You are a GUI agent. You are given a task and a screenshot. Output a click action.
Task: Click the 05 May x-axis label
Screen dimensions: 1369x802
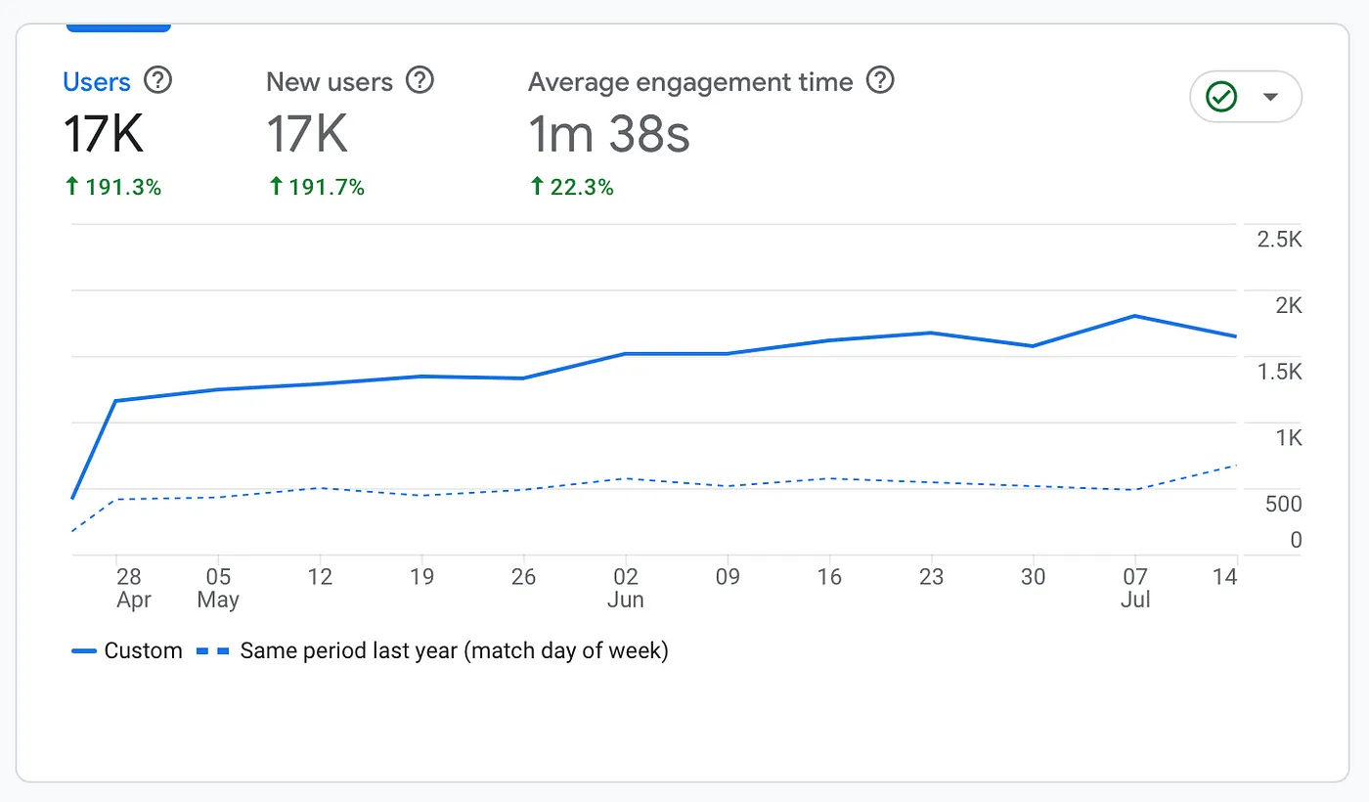[218, 588]
